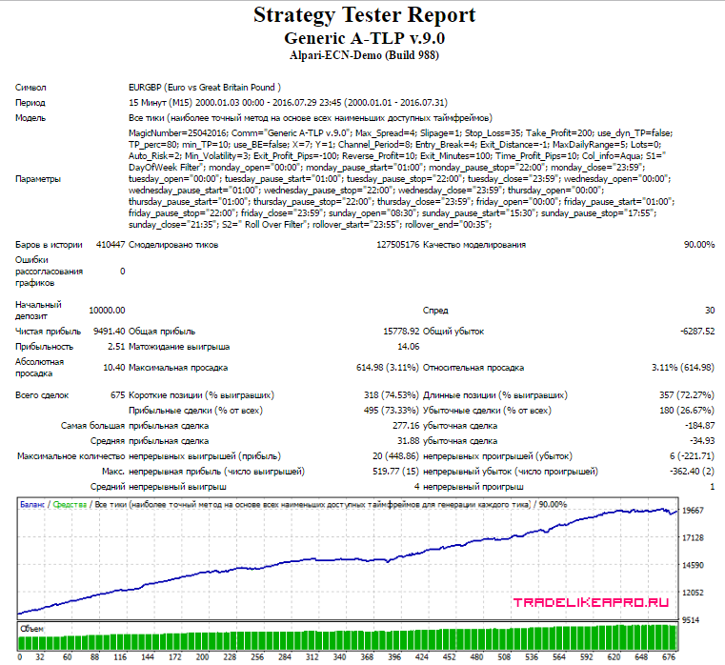
Task: Click the 19667 axis label on chart
Action: coord(694,511)
